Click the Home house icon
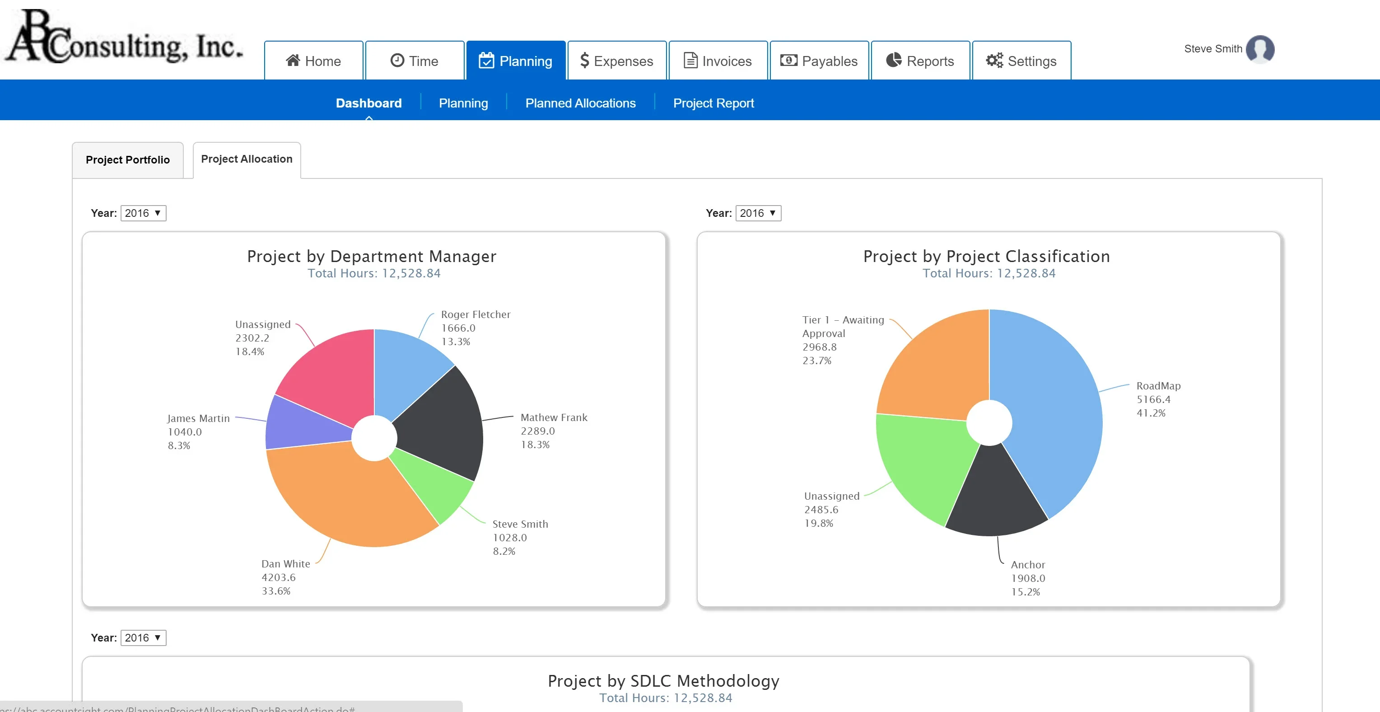This screenshot has height=712, width=1380. tap(293, 61)
